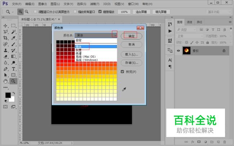Click the 载入(L)... button
This screenshot has width=234, height=146.
[131, 54]
